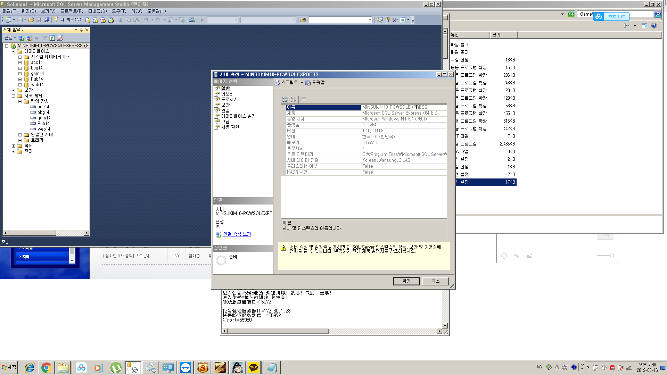Select the gam14 database in tree
667x375 pixels.
point(37,74)
